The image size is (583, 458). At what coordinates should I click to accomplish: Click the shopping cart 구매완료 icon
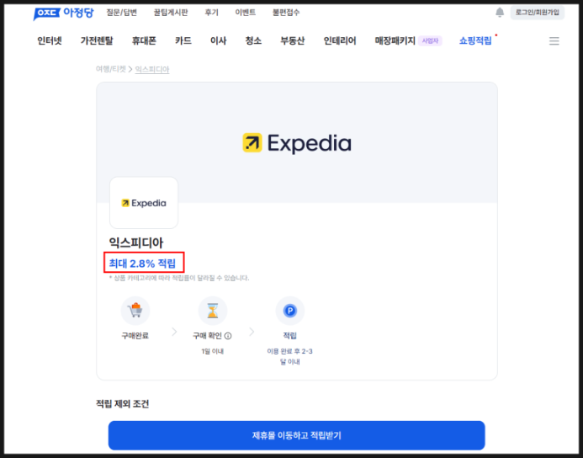pyautogui.click(x=135, y=311)
